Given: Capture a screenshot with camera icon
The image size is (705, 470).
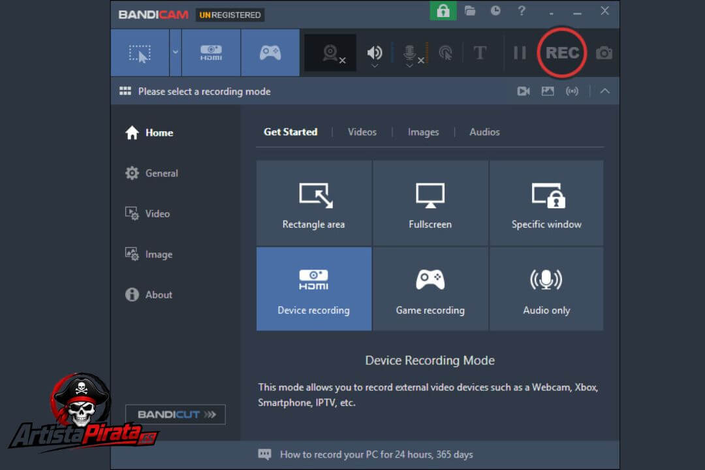Looking at the screenshot, I should pos(604,53).
